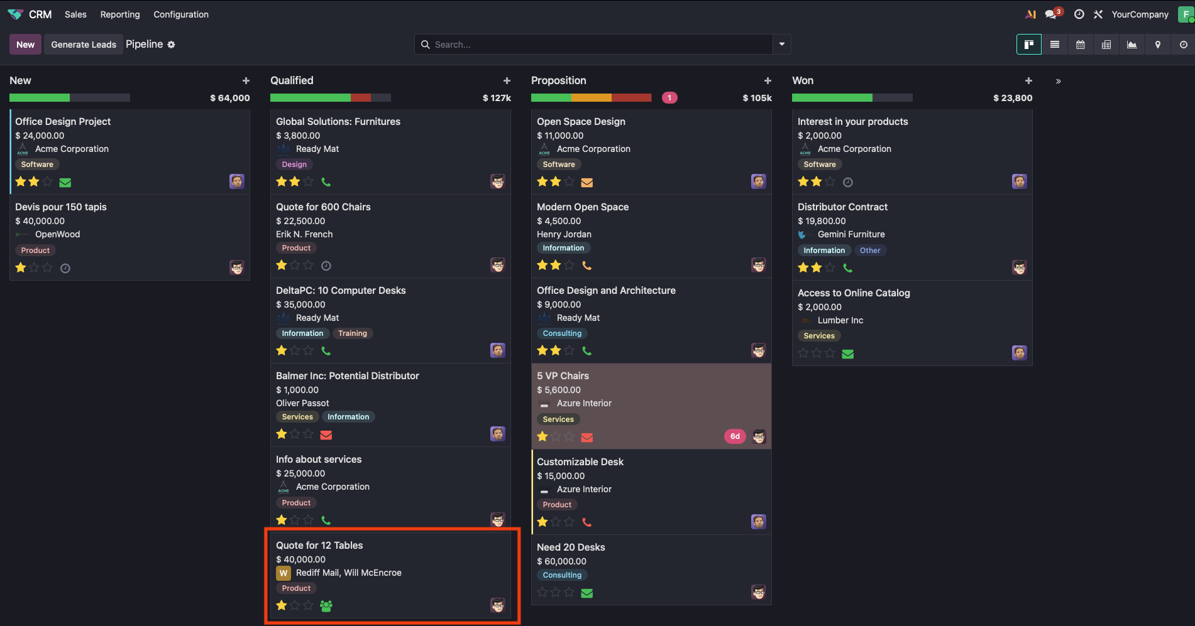Switch to the calendar view
The width and height of the screenshot is (1195, 626).
coord(1080,45)
